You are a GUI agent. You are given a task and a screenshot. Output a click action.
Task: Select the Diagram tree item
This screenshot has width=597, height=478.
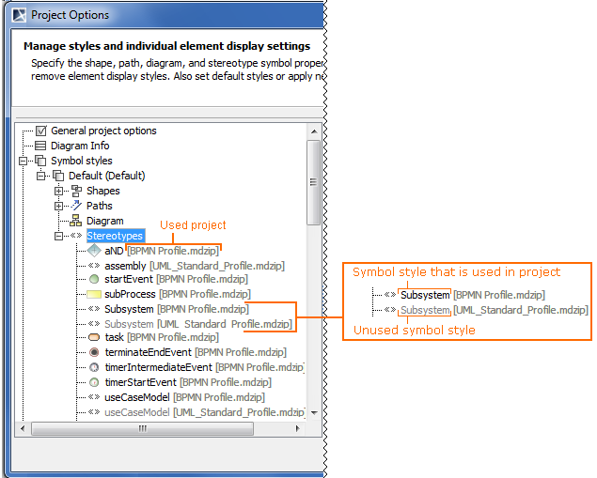pyautogui.click(x=104, y=221)
